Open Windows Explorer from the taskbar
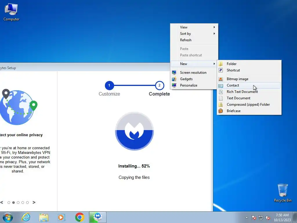 point(44,217)
